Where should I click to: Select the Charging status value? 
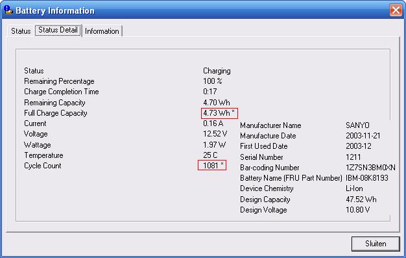click(217, 71)
